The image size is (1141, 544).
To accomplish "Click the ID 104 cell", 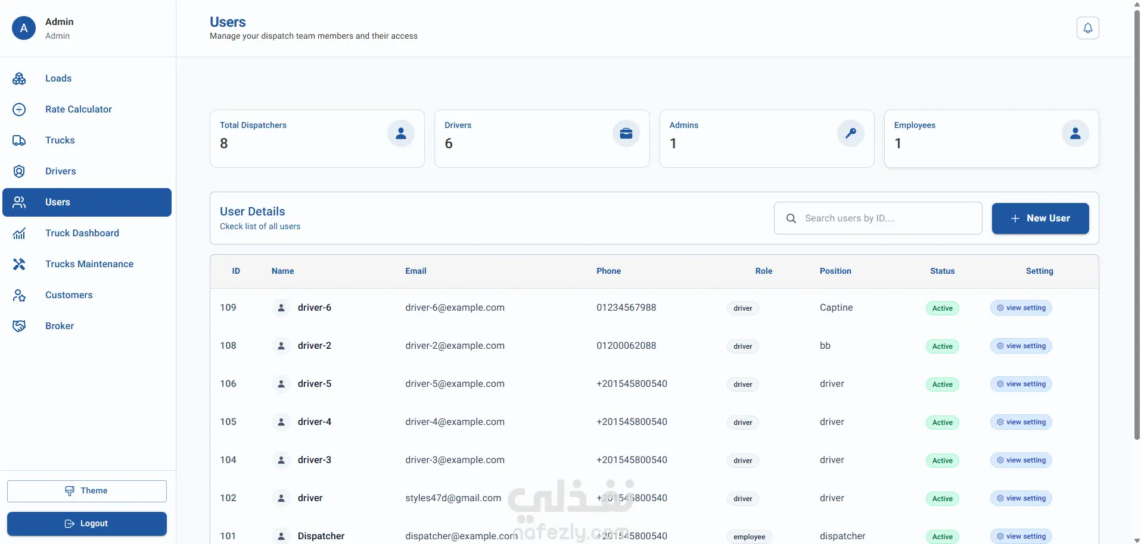I will 228,460.
